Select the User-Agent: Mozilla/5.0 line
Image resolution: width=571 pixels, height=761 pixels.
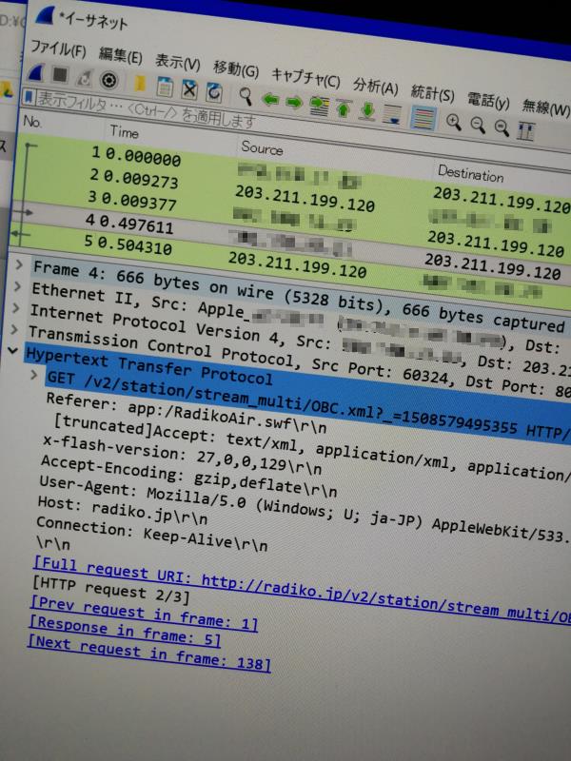[304, 509]
